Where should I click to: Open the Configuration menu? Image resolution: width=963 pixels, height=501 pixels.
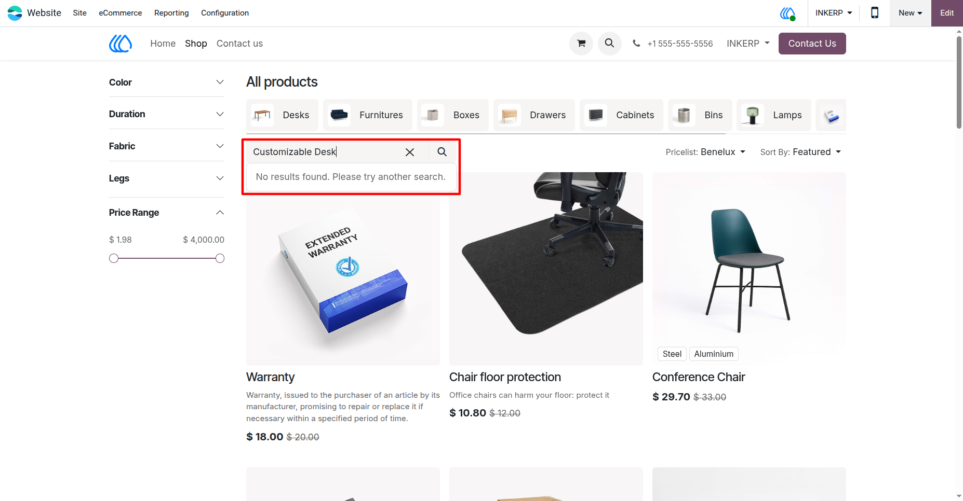pos(225,13)
